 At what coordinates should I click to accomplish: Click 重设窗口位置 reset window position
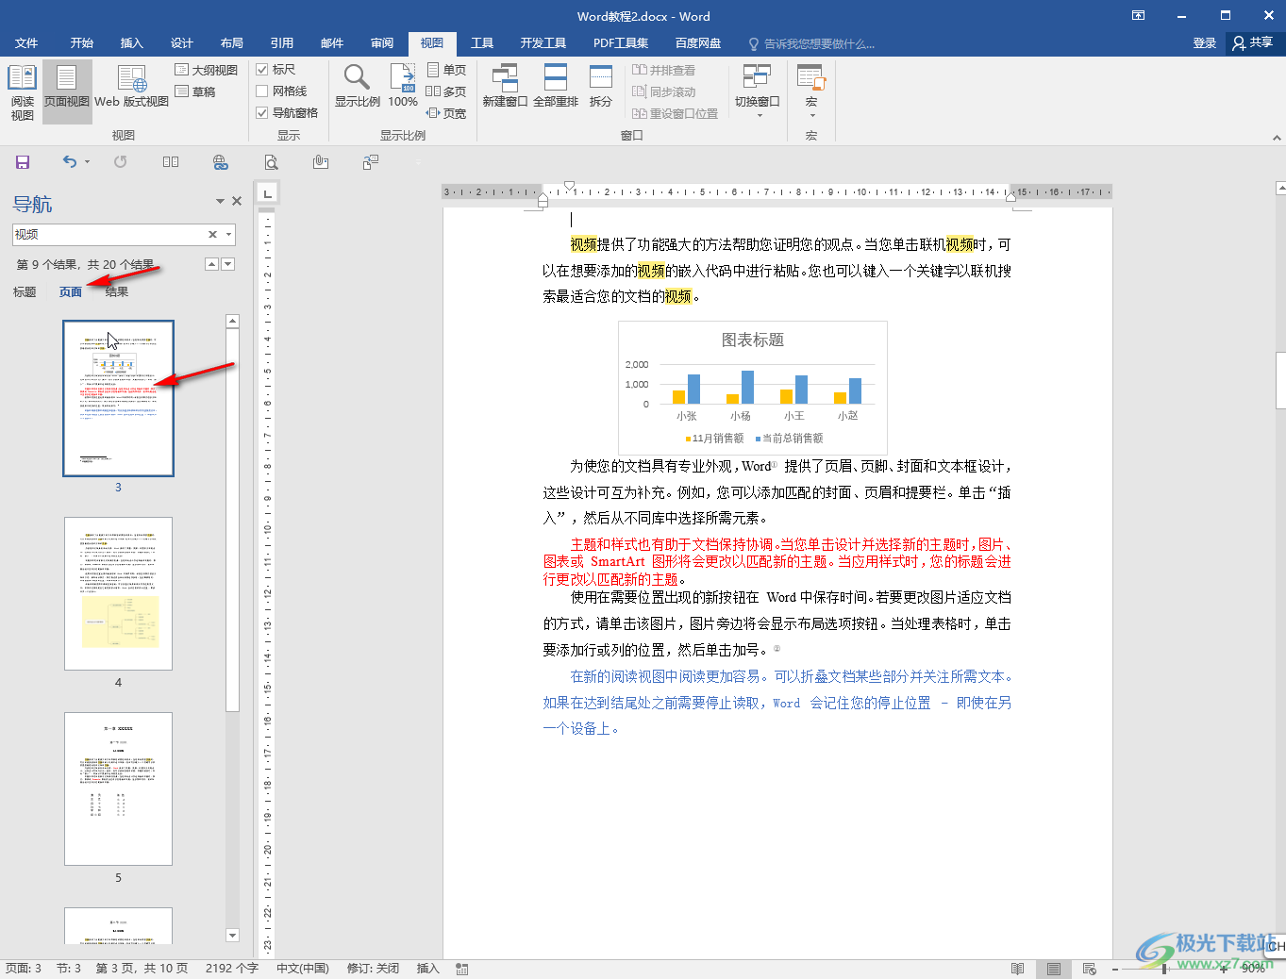[x=675, y=113]
